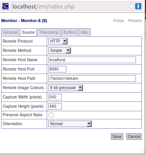Click the Capture Width field
This screenshot has width=146, height=155.
coord(55,97)
